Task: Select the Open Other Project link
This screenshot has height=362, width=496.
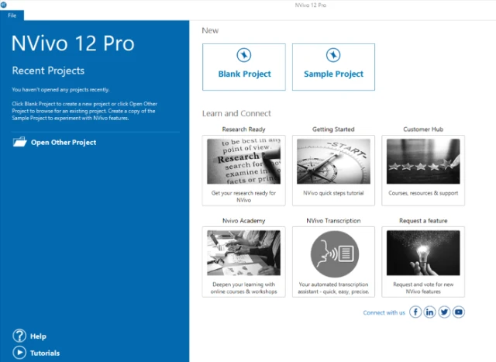Action: (64, 143)
